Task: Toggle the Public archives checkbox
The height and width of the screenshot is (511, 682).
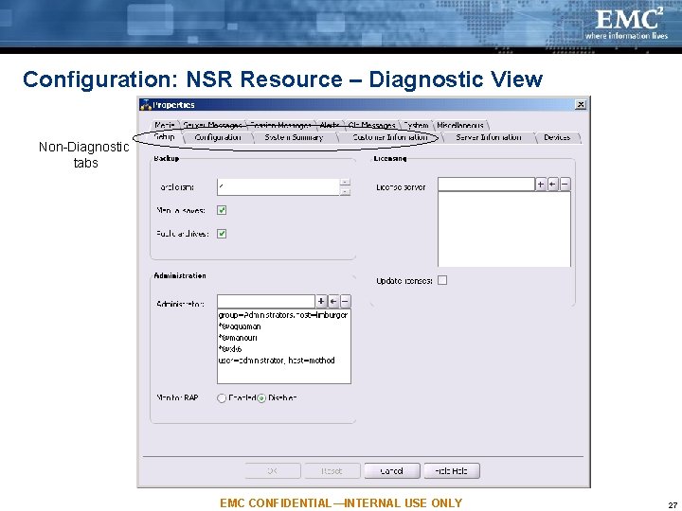Action: (x=222, y=234)
